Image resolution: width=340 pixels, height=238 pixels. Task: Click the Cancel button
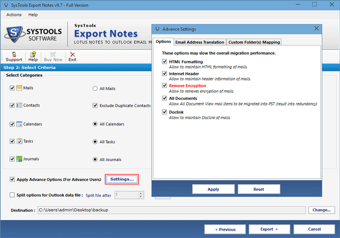pyautogui.click(x=314, y=230)
